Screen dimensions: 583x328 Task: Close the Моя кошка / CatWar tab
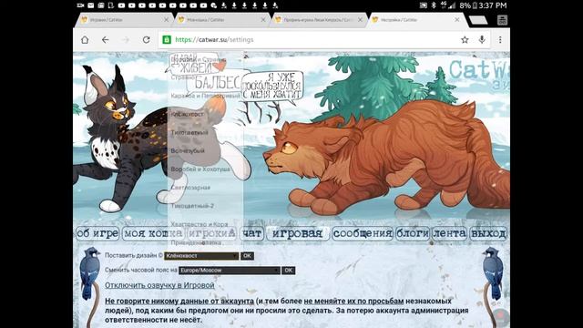coord(263,20)
